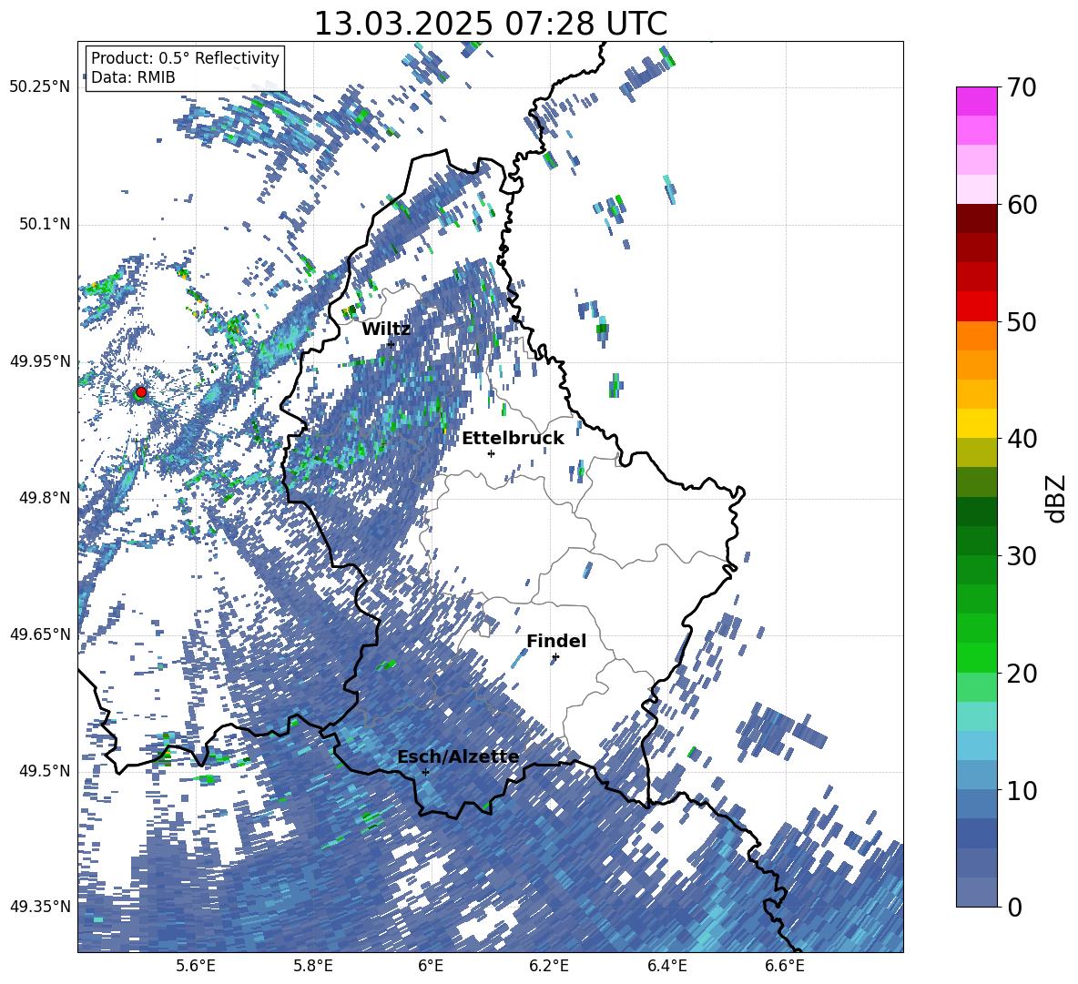Viewport: 1078px width, 984px height.
Task: Click the 49.8°N latitude label
Action: [44, 498]
